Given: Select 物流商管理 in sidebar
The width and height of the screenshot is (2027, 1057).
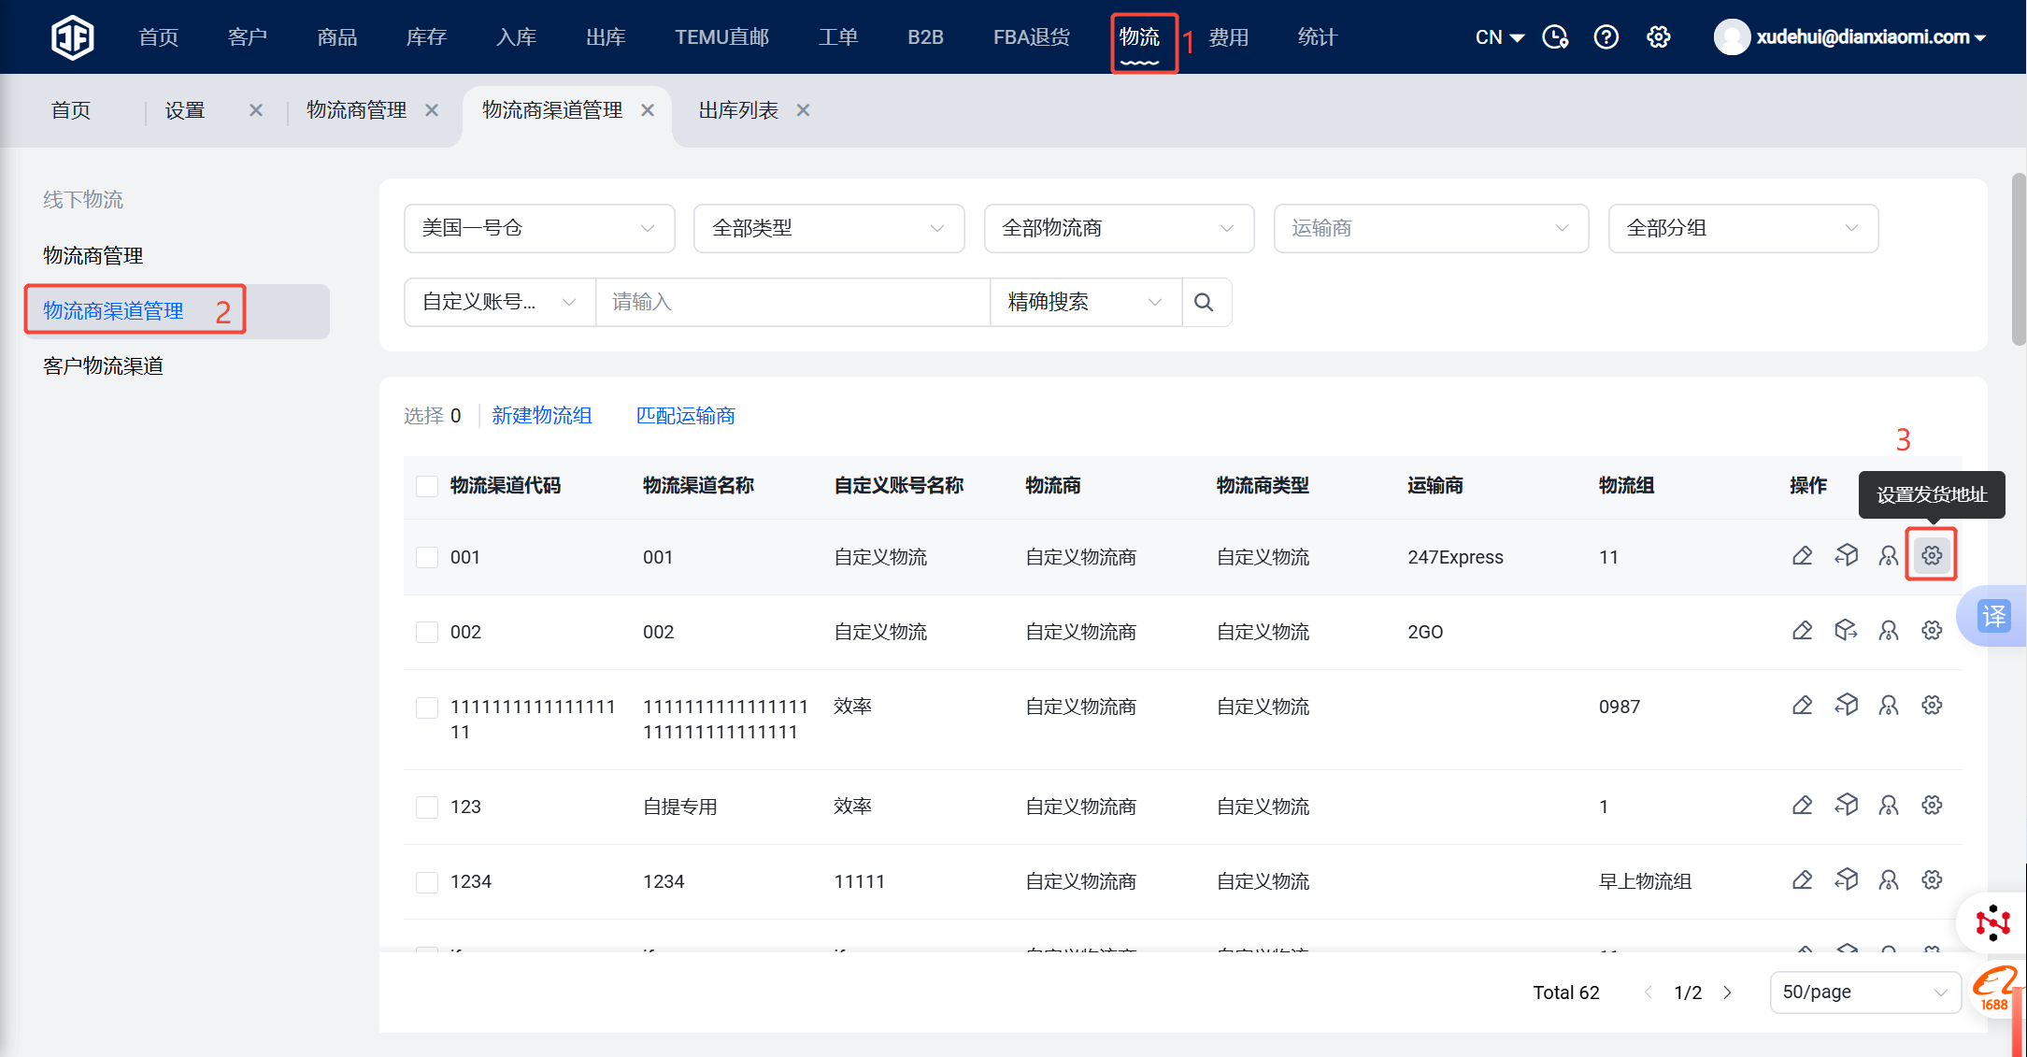Looking at the screenshot, I should (x=93, y=255).
